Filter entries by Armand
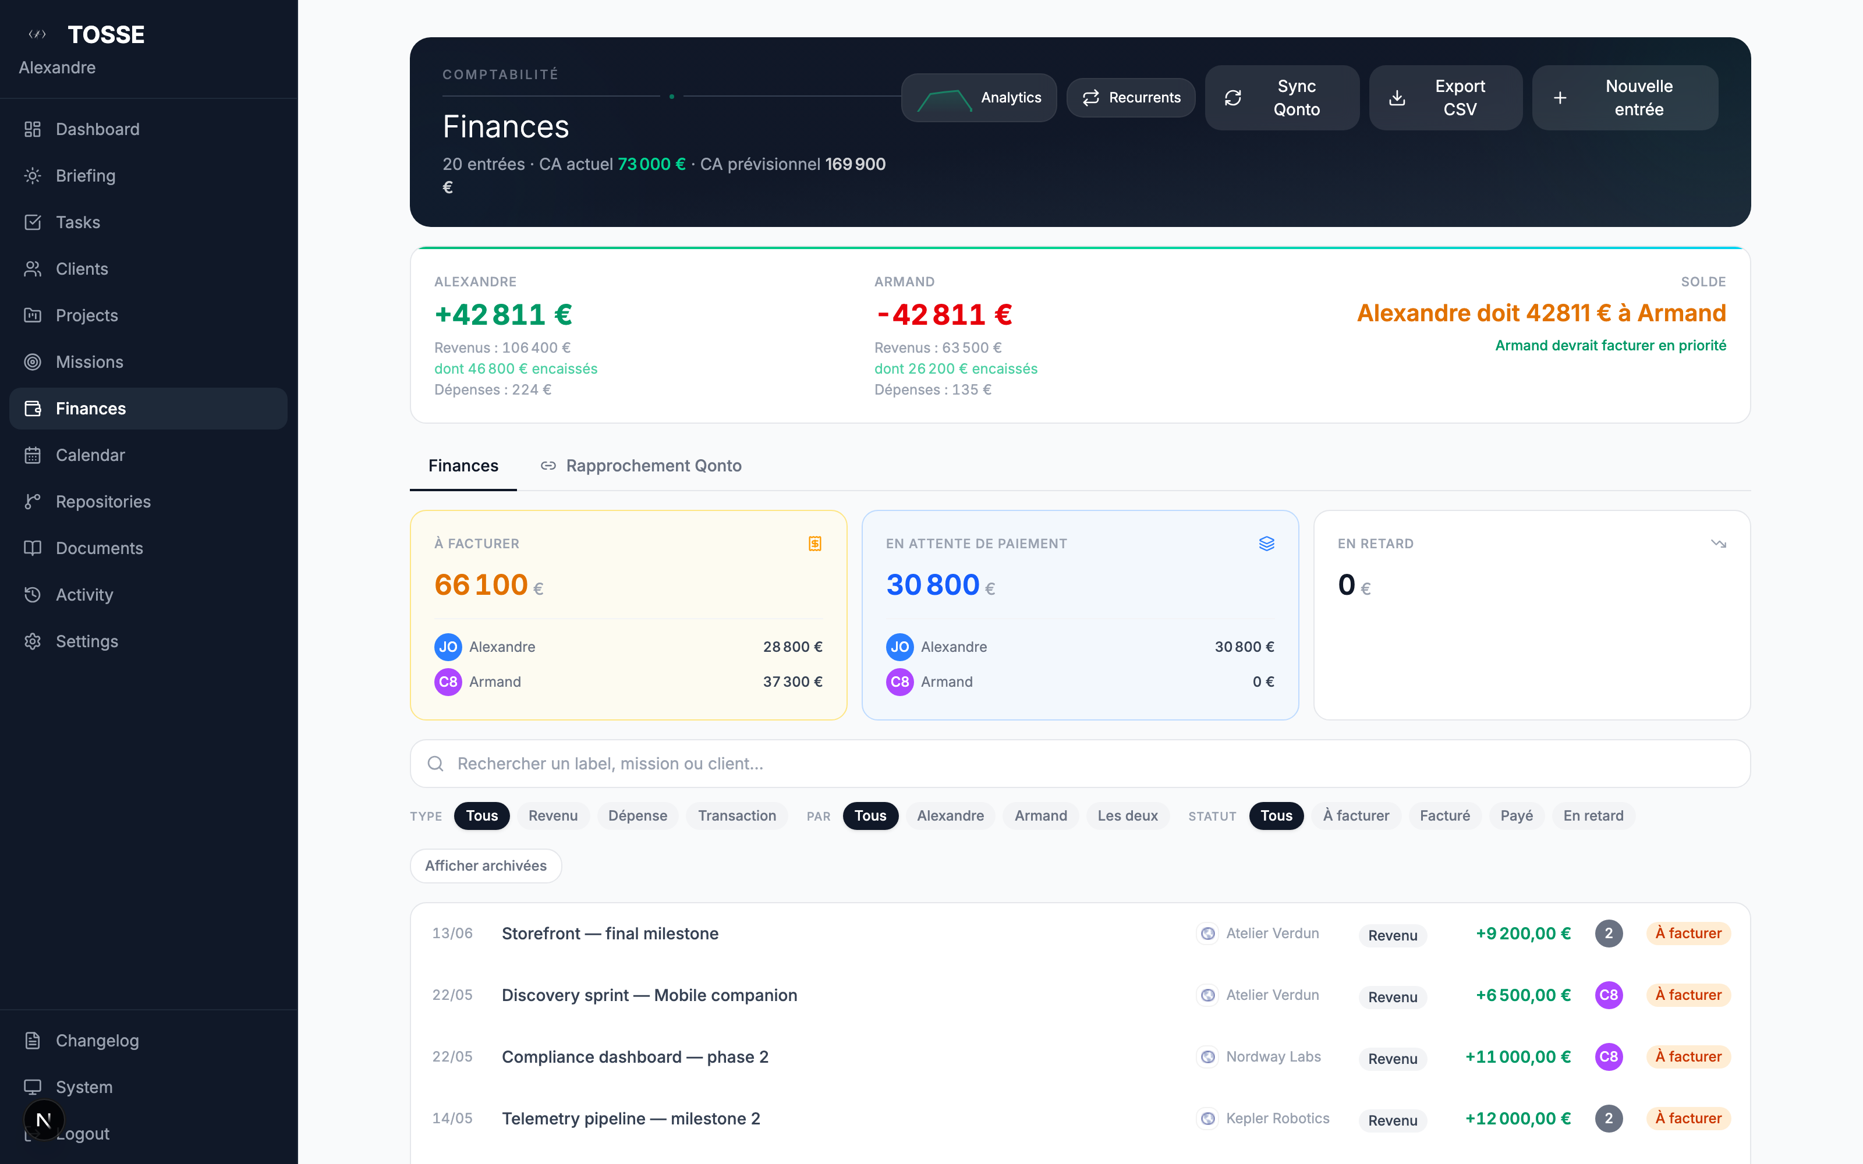Screen dimensions: 1863x1164 [1040, 815]
